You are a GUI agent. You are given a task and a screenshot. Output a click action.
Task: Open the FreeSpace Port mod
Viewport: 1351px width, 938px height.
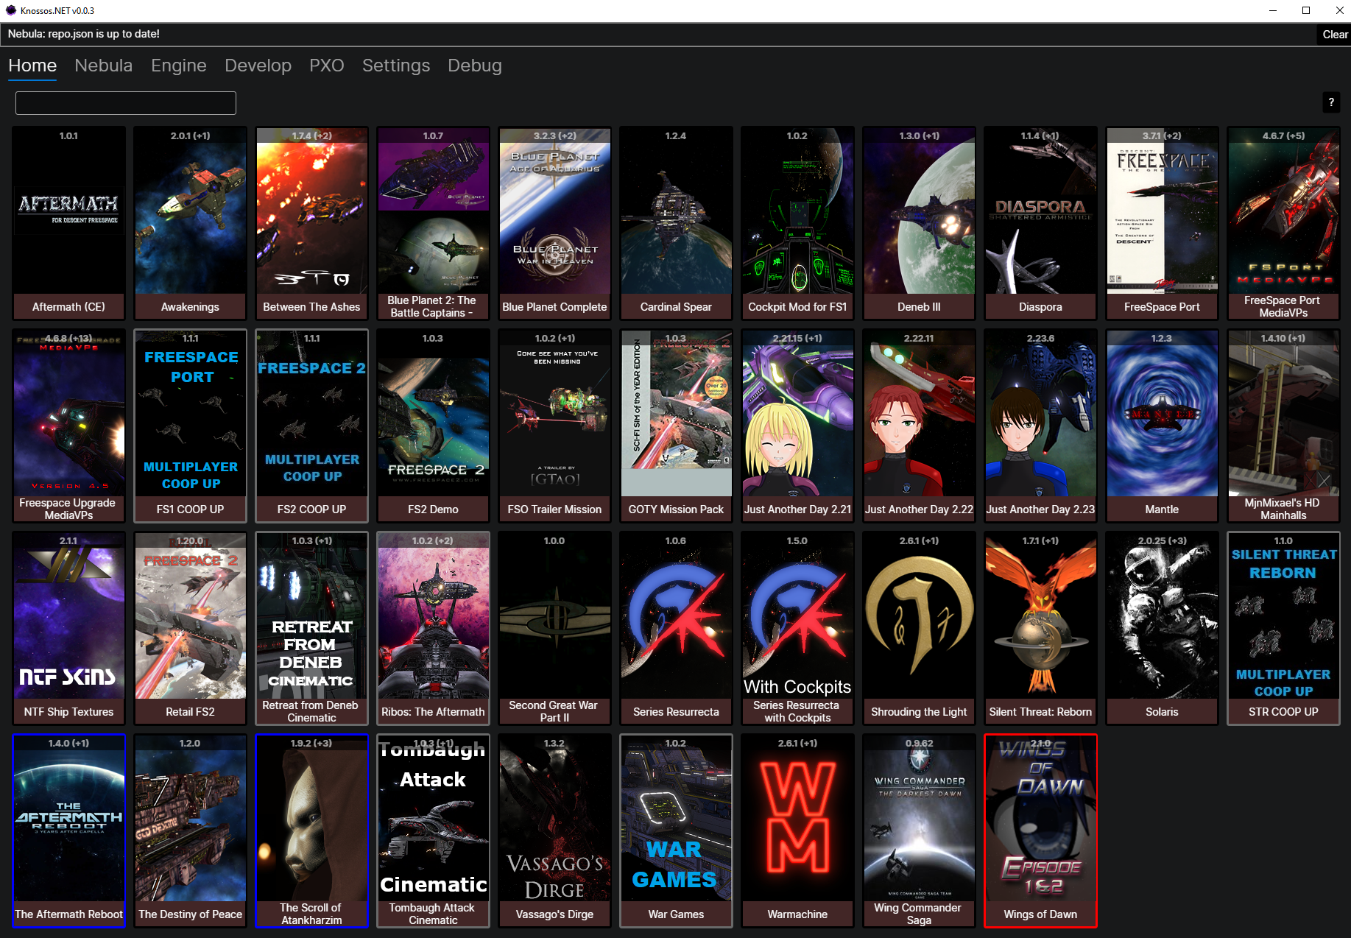1162,223
